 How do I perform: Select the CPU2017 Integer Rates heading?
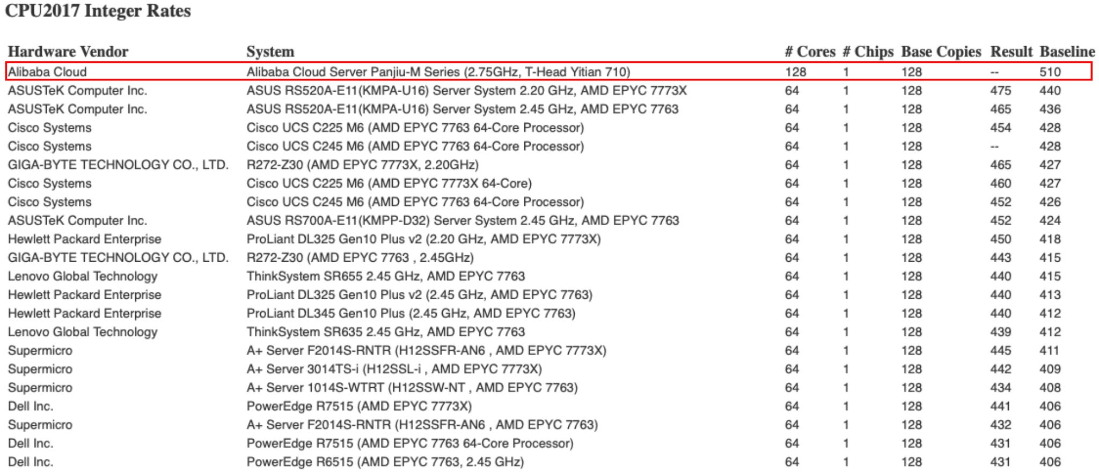click(x=98, y=11)
